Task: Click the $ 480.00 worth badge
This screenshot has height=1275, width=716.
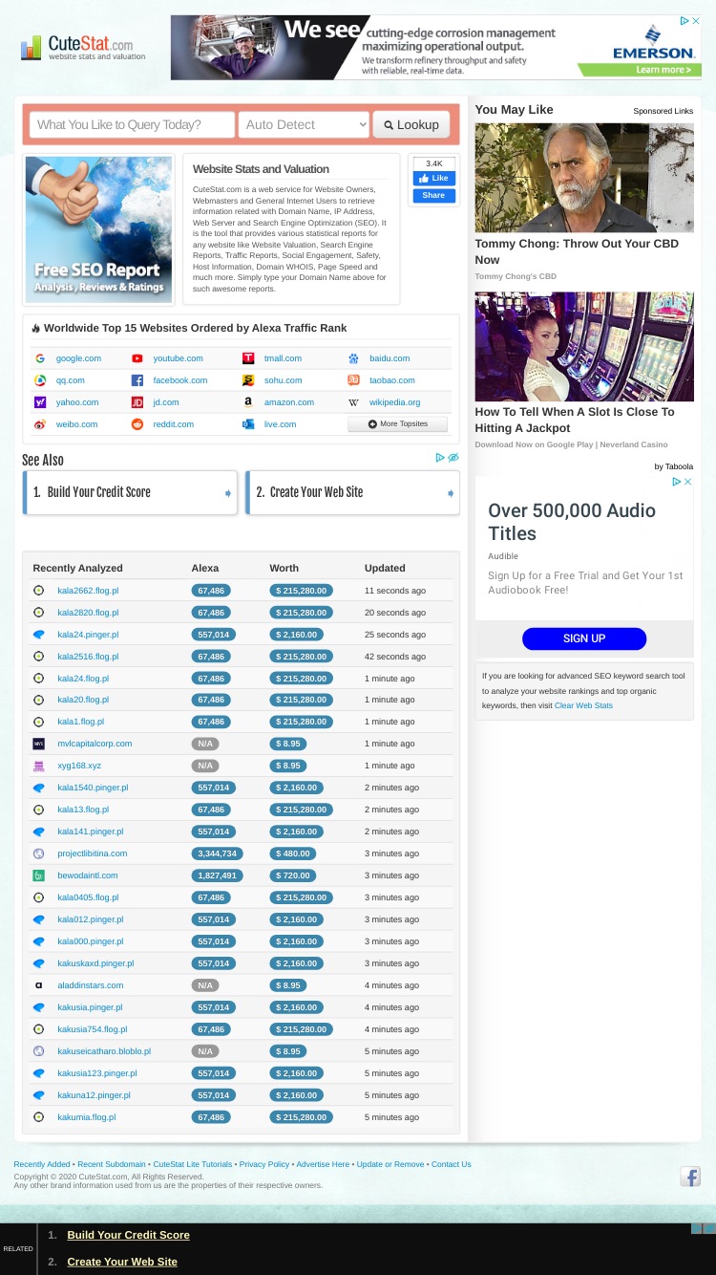Action: (292, 854)
